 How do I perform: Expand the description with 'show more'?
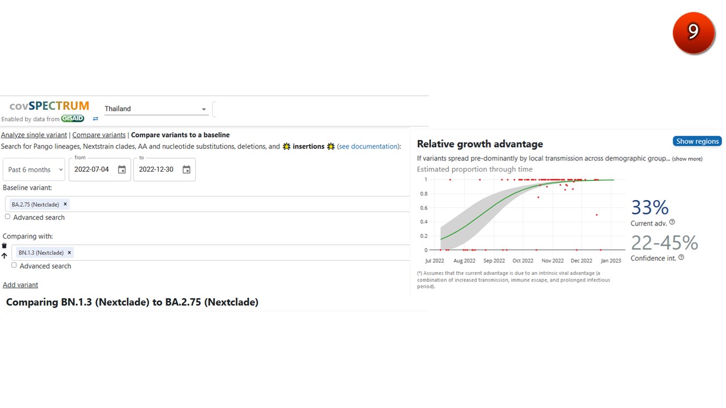click(687, 159)
